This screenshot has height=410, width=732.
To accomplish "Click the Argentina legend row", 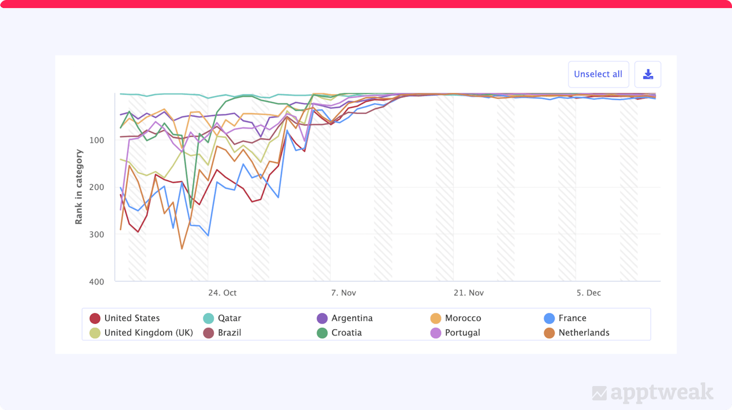I will point(352,318).
